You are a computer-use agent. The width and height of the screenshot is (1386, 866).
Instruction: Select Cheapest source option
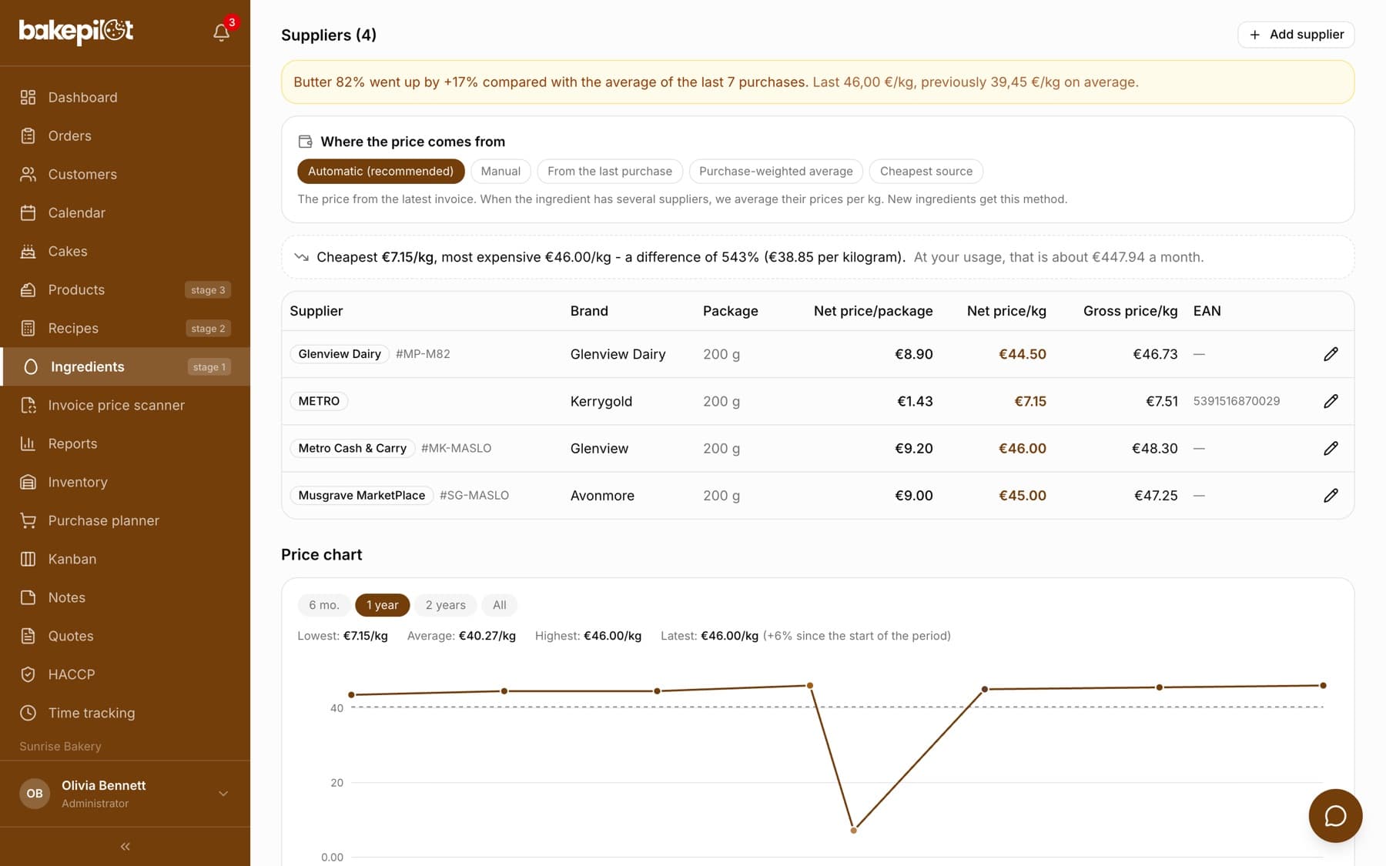pyautogui.click(x=926, y=171)
